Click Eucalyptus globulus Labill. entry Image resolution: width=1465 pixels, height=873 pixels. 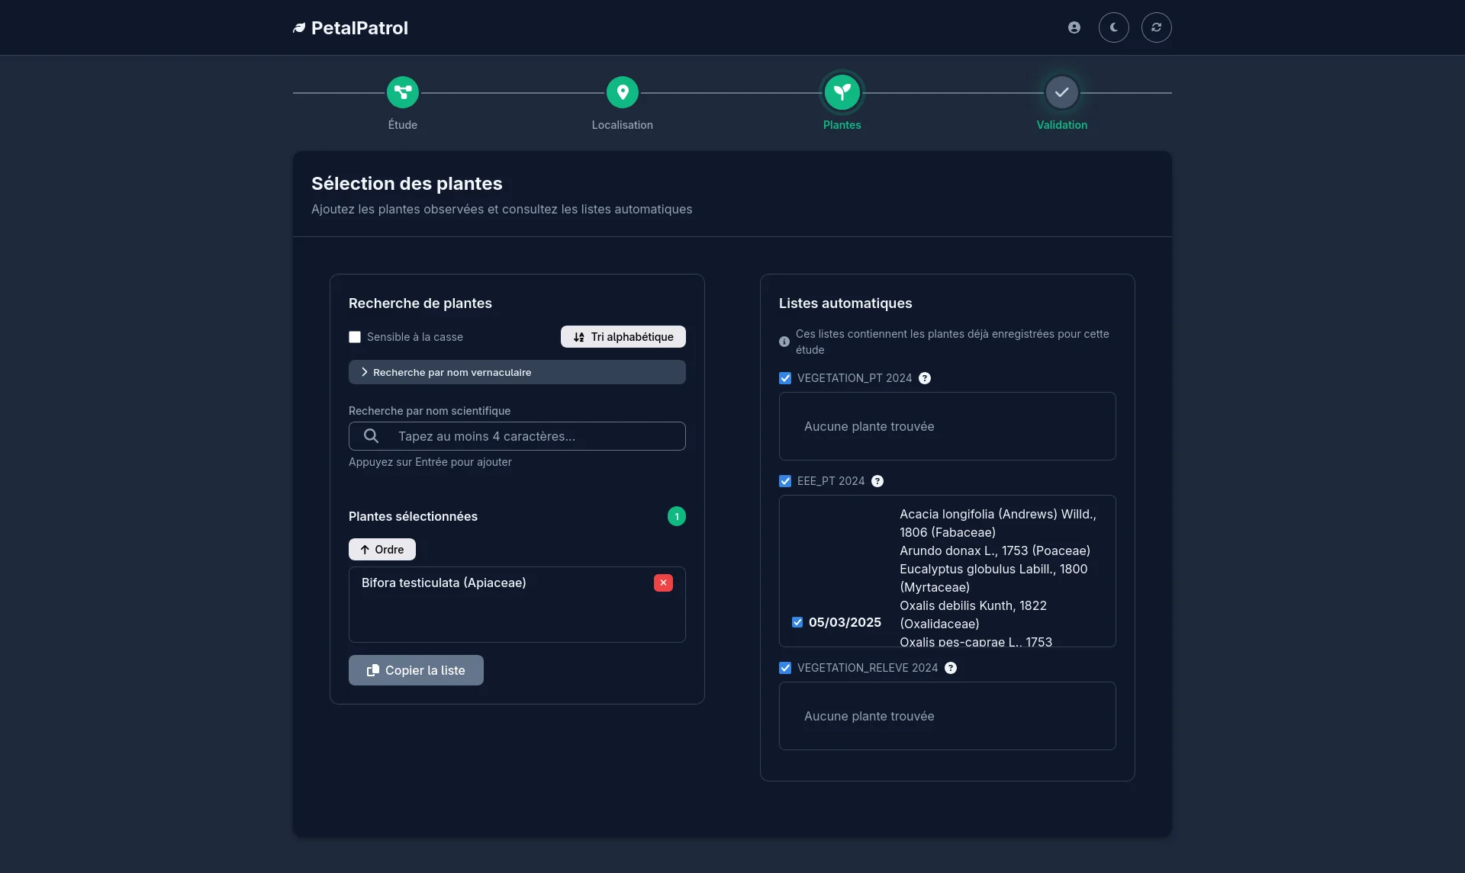993,578
